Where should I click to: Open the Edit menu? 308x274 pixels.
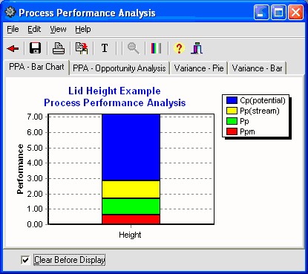tap(34, 29)
